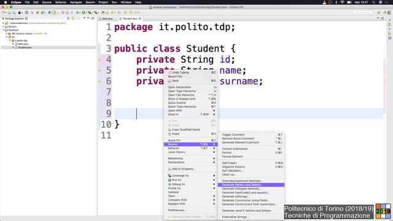Click Override/Implement Methods in Source submenu

pos(251,181)
